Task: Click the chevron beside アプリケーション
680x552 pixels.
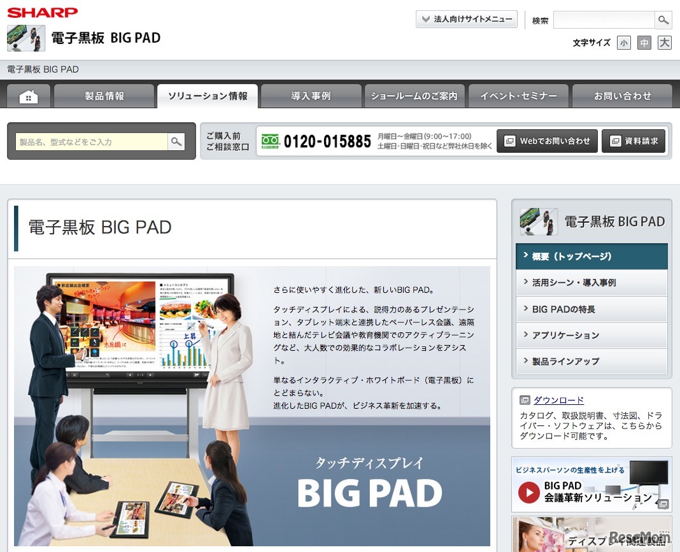Action: point(526,334)
